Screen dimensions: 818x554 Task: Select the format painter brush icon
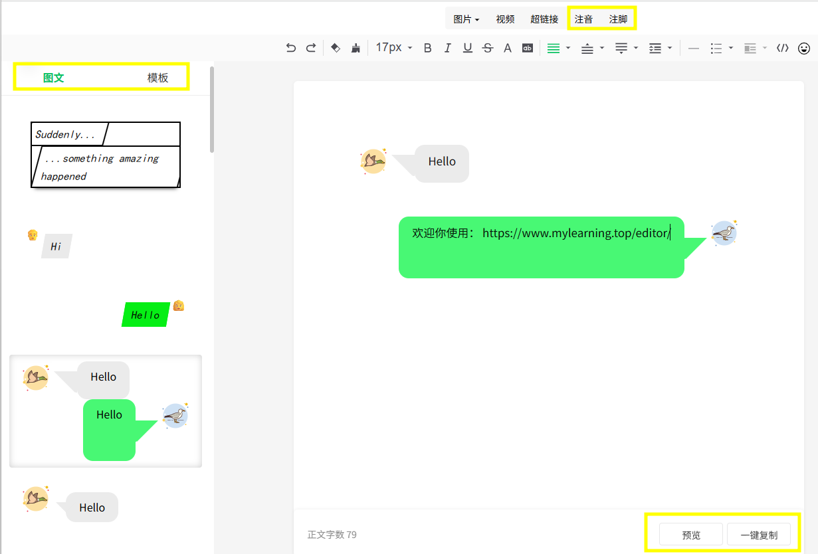pyautogui.click(x=356, y=48)
